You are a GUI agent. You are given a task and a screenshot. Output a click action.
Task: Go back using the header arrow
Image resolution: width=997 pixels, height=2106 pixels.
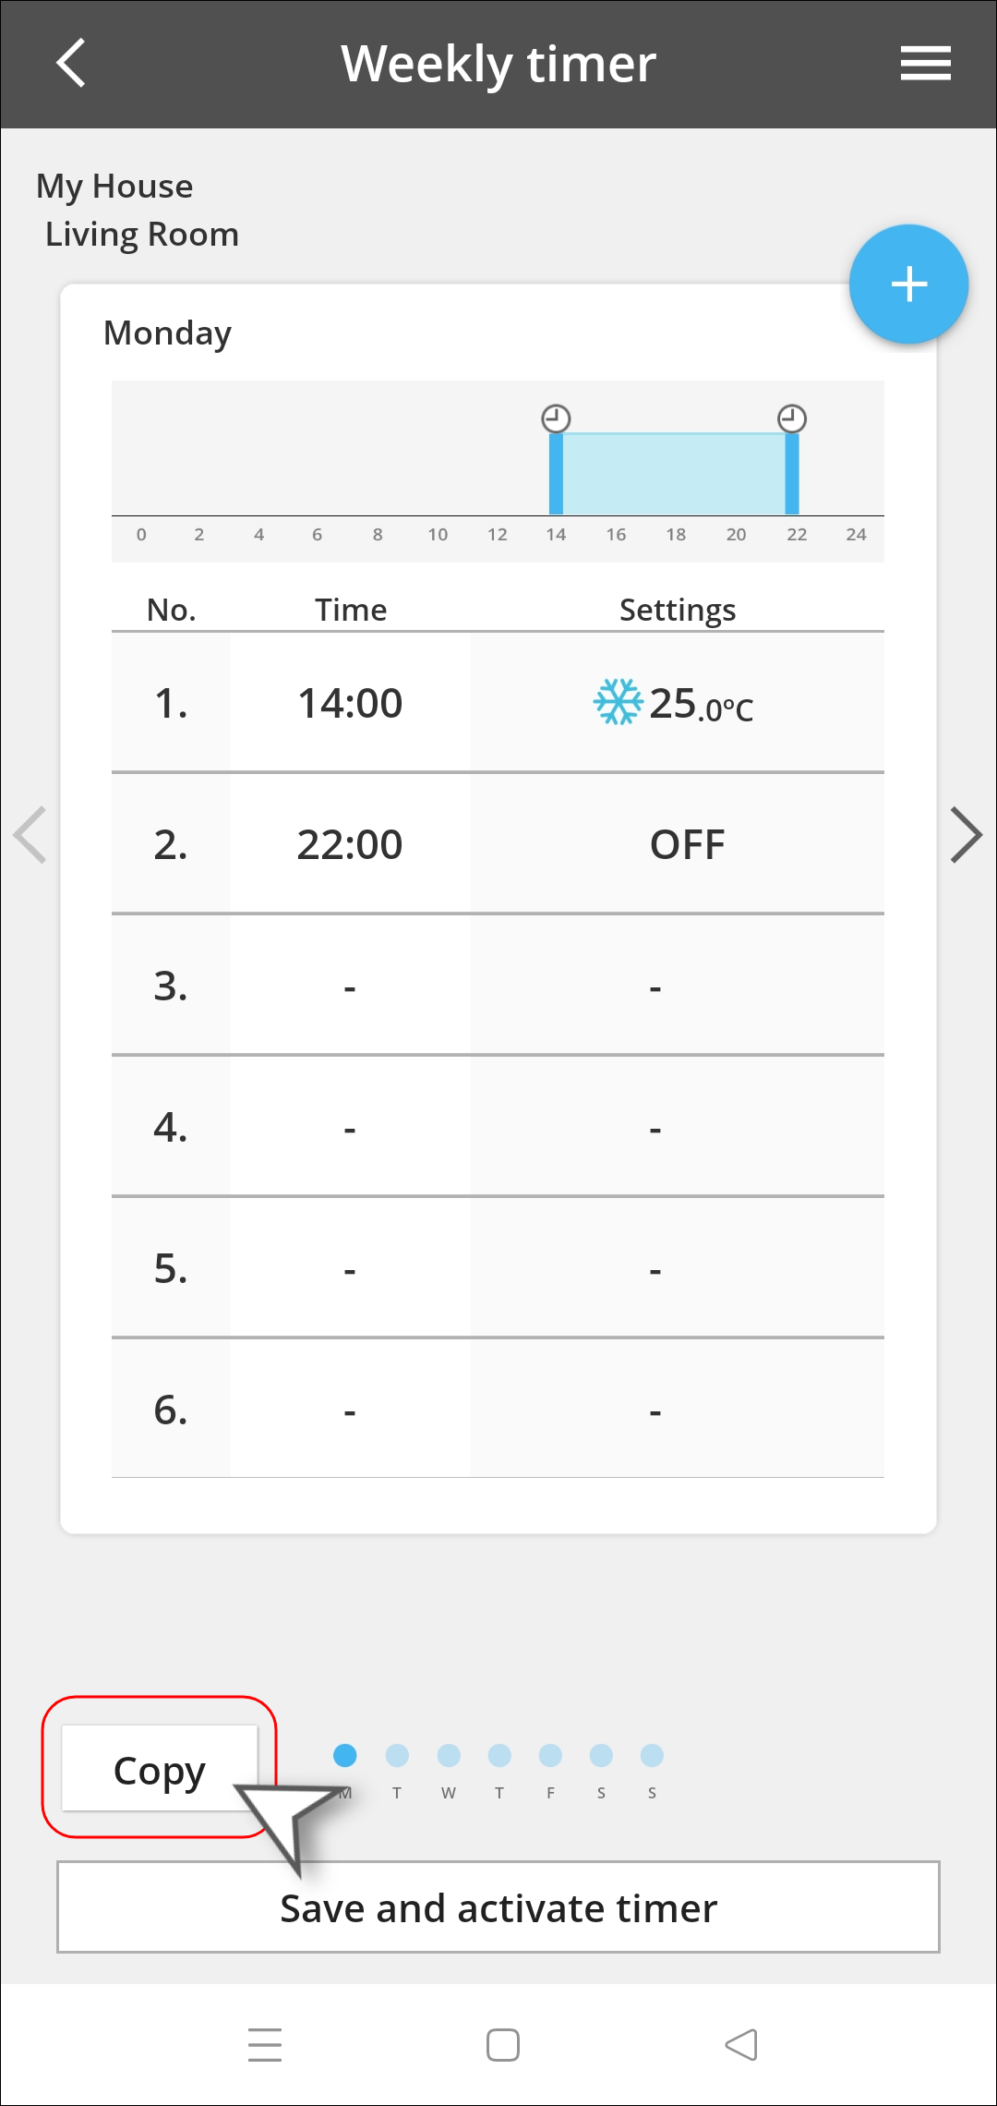(x=71, y=63)
